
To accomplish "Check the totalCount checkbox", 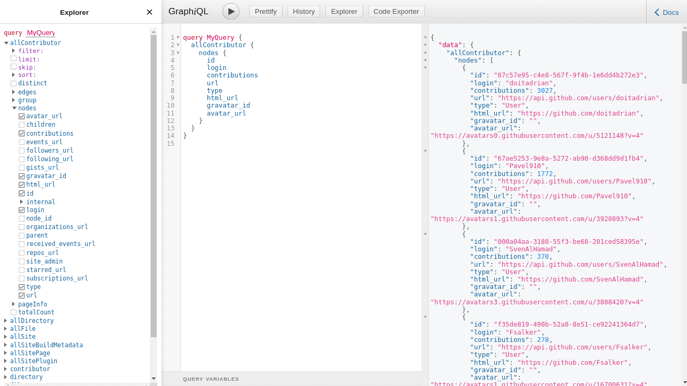I will tap(14, 312).
